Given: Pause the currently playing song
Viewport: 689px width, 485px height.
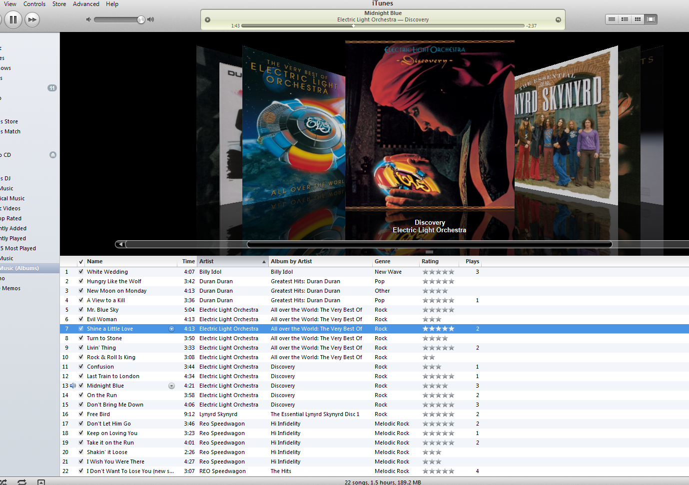Looking at the screenshot, I should pos(13,19).
